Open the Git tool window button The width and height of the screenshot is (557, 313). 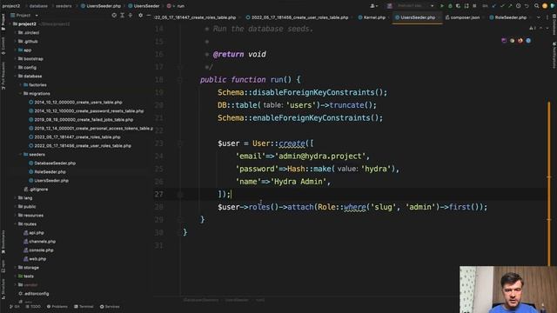click(x=15, y=307)
